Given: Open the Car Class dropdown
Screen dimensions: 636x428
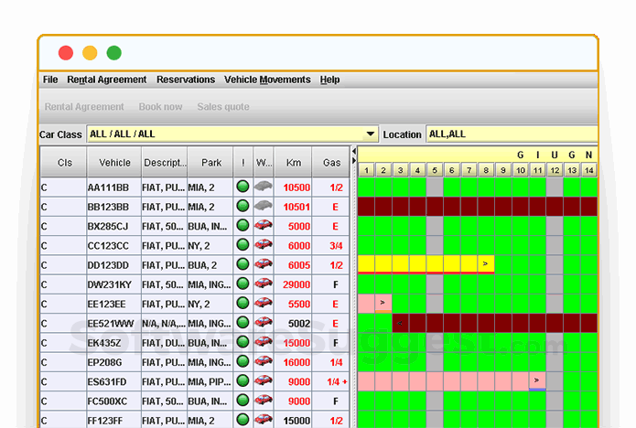Looking at the screenshot, I should (x=370, y=134).
